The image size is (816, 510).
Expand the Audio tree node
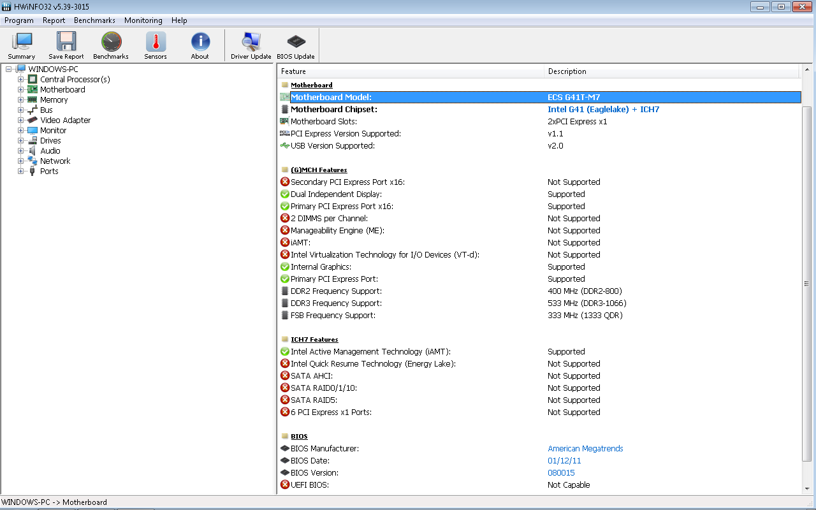[x=20, y=150]
